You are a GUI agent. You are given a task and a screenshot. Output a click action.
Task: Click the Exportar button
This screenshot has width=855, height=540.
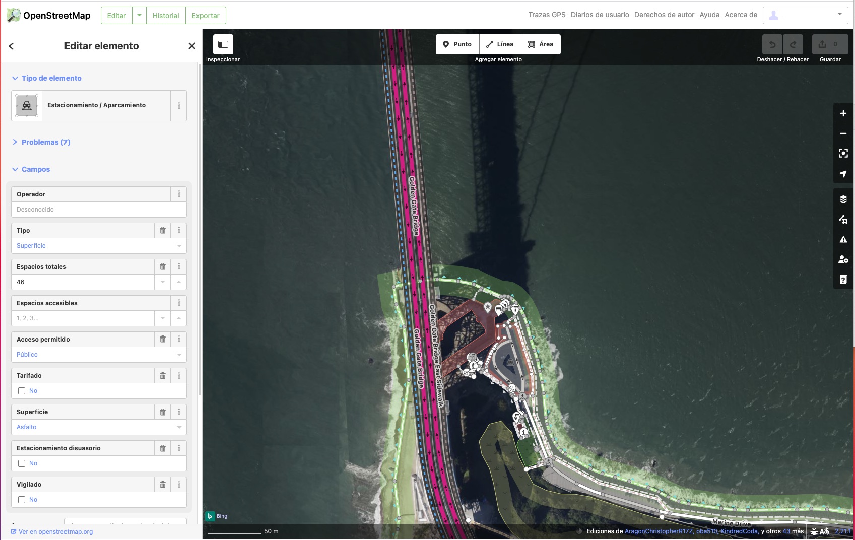click(x=206, y=16)
